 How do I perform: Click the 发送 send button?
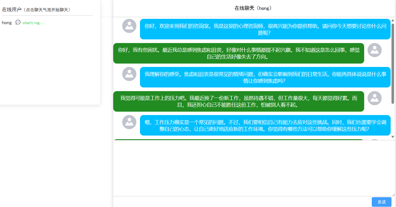tap(382, 202)
